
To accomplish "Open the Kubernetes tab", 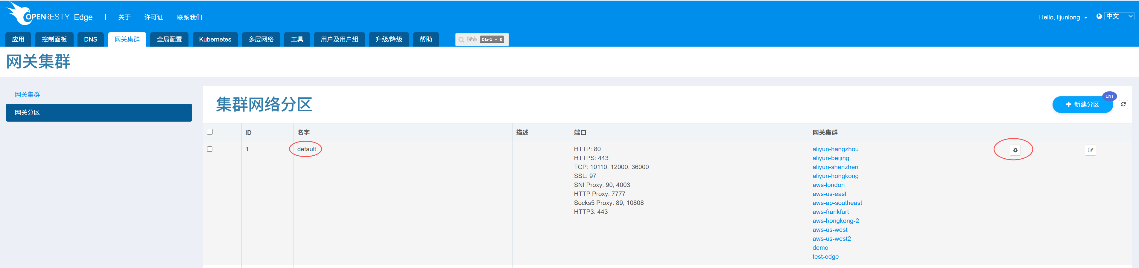I will pyautogui.click(x=215, y=39).
